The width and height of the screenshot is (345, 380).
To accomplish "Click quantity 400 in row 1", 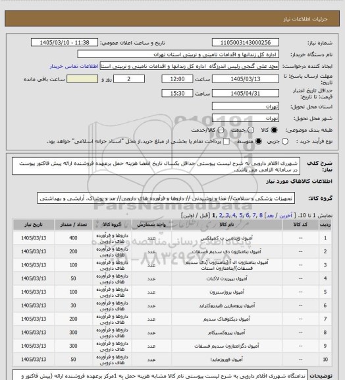I will pyautogui.click(x=73, y=238).
